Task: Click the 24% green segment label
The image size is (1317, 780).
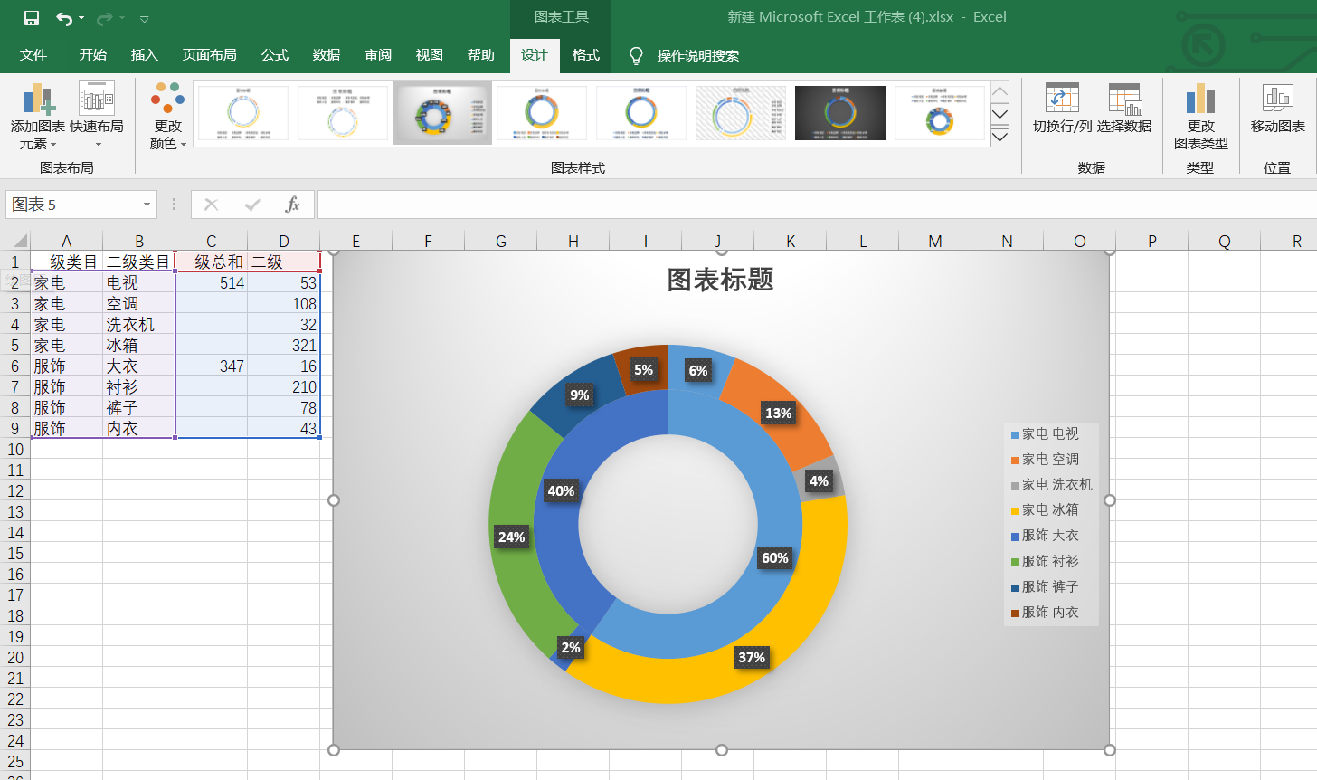Action: [x=512, y=537]
